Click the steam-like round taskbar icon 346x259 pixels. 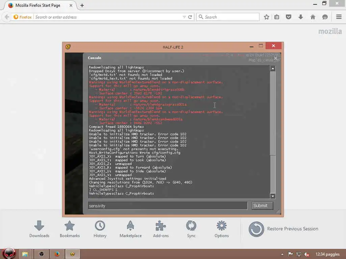tap(41, 254)
